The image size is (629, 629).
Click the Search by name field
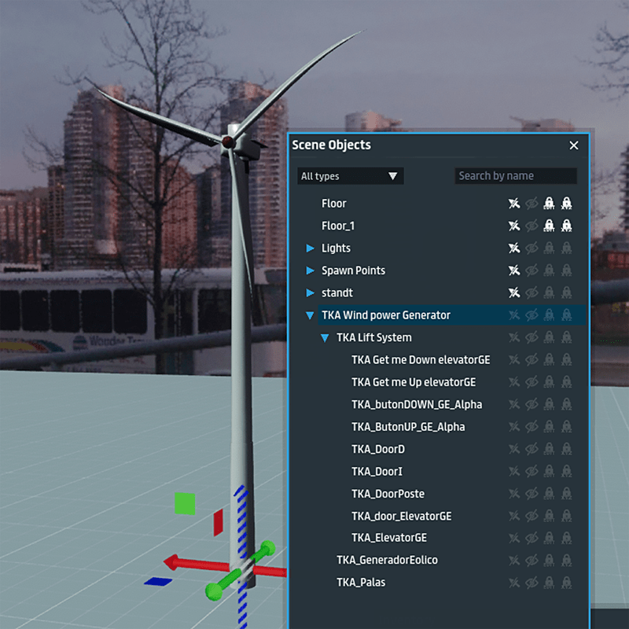[516, 176]
